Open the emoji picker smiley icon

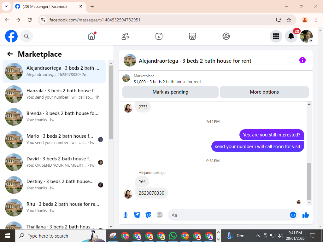(293, 215)
